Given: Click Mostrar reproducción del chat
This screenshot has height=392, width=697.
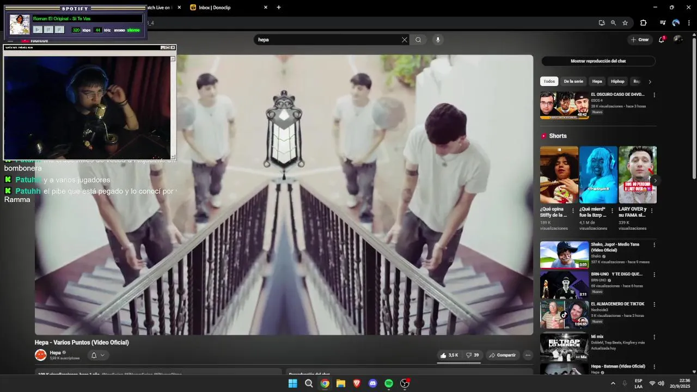Looking at the screenshot, I should click(598, 61).
